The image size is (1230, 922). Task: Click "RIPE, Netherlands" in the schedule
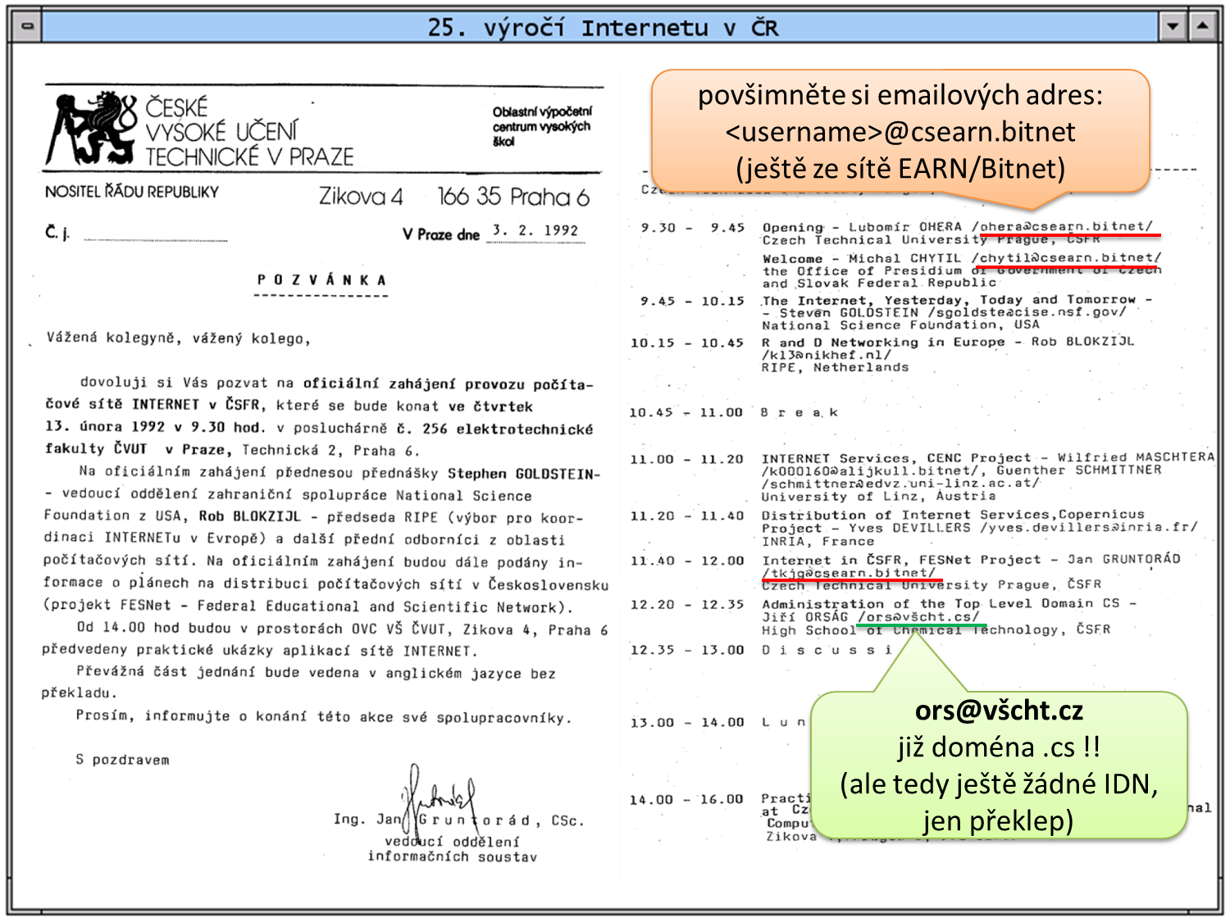tap(836, 367)
